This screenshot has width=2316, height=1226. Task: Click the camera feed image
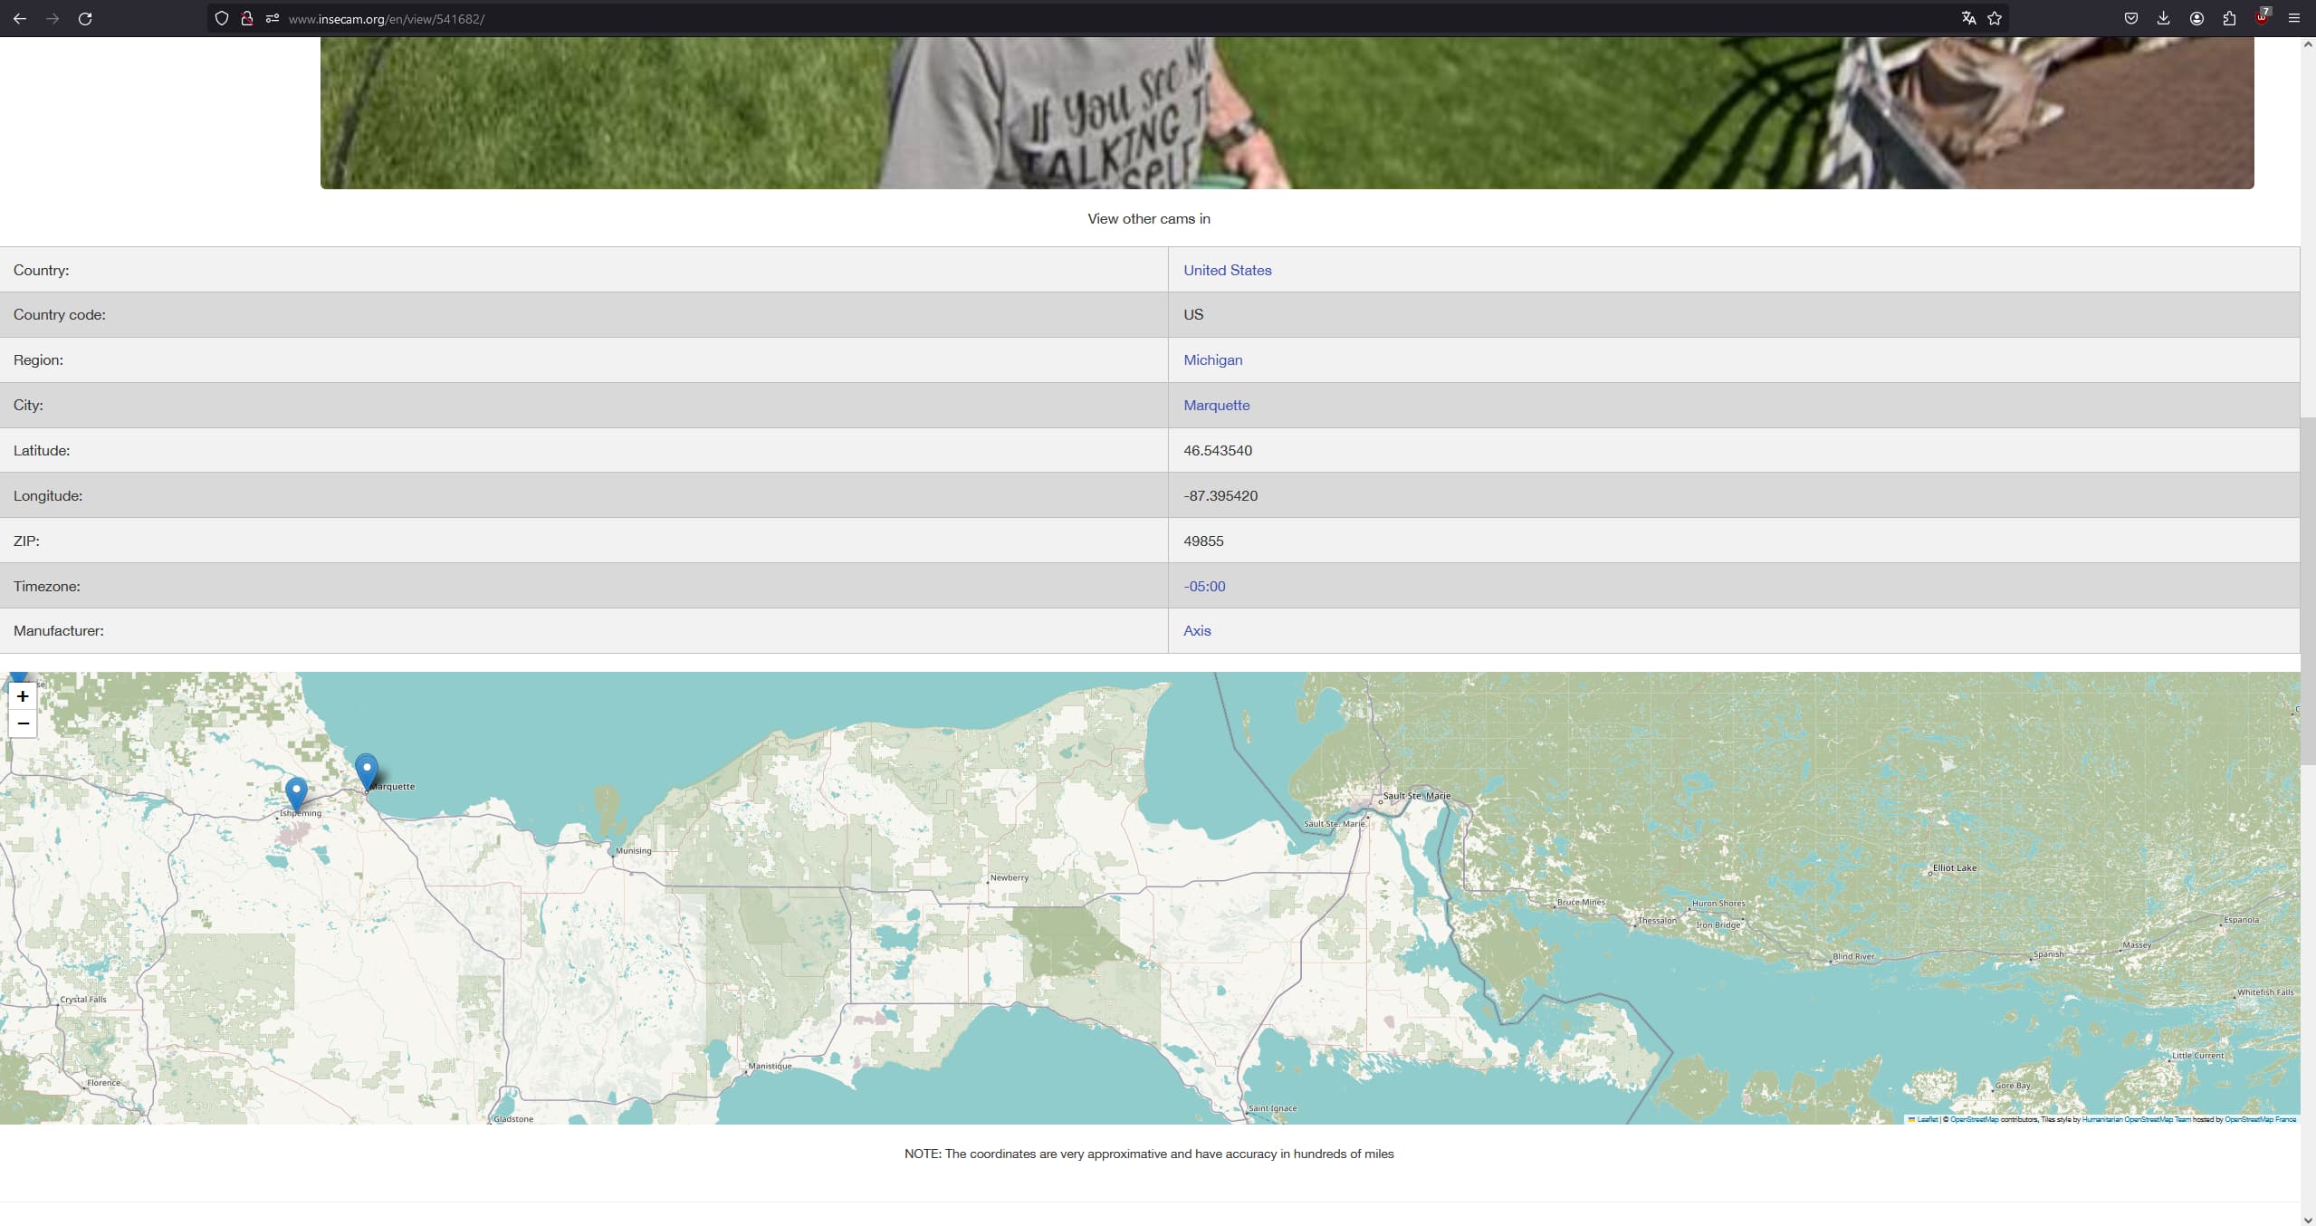tap(1287, 112)
